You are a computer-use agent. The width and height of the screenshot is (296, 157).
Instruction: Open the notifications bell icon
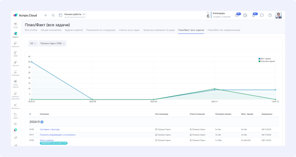[254, 15]
